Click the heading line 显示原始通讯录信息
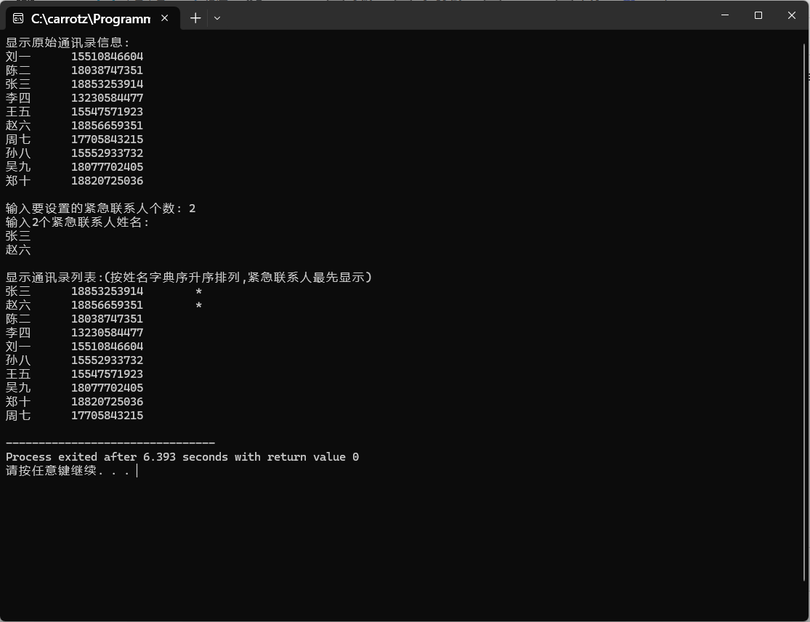 pyautogui.click(x=67, y=42)
